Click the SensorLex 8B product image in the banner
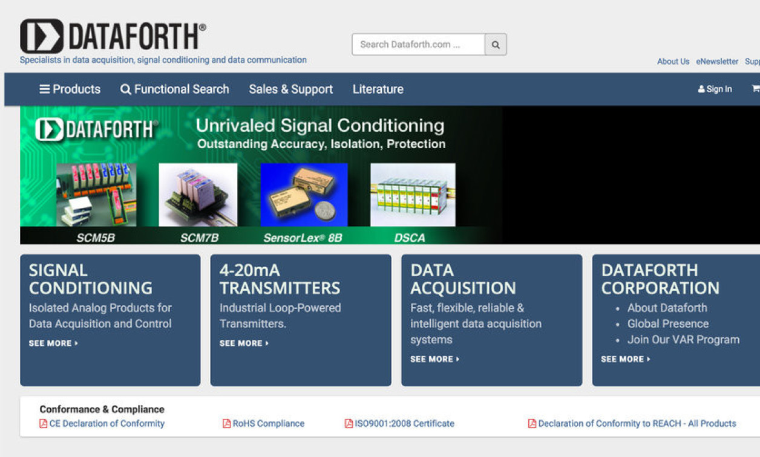The width and height of the screenshot is (760, 457). point(303,195)
